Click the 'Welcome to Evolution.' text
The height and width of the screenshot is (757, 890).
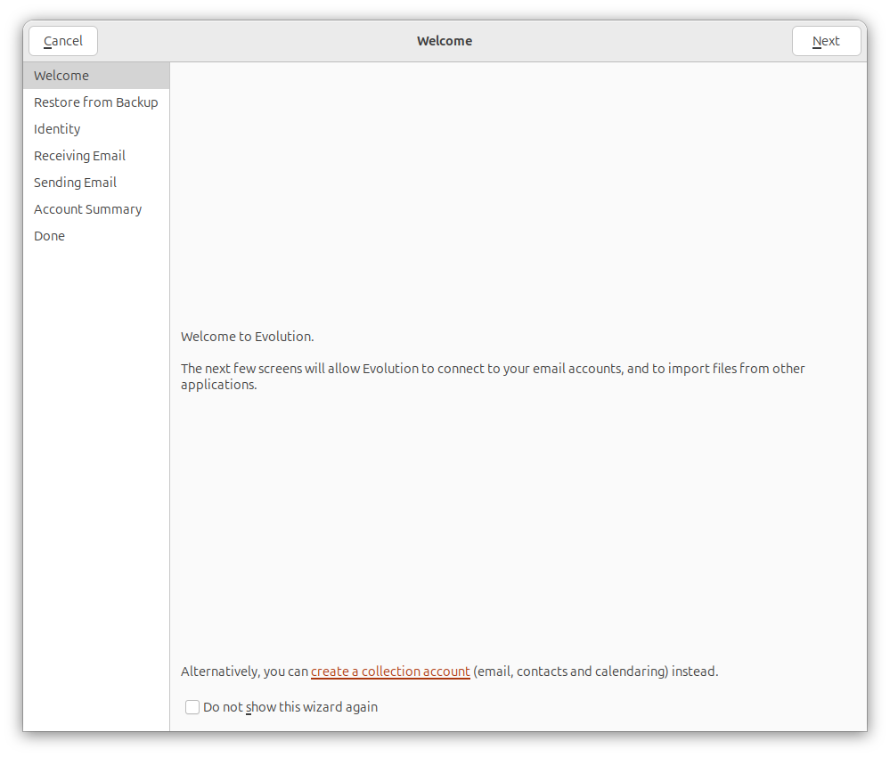point(247,337)
